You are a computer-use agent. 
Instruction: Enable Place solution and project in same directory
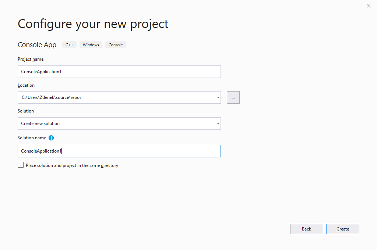[x=21, y=165]
